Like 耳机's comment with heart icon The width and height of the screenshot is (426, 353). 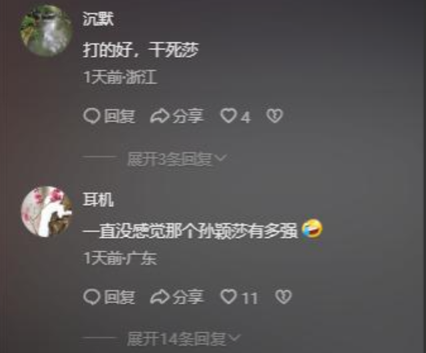228,296
